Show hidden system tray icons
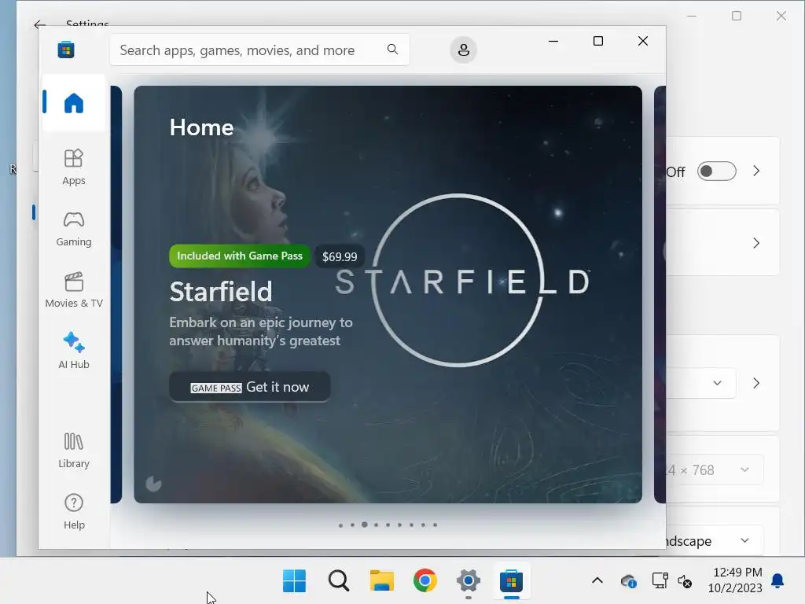 [597, 581]
